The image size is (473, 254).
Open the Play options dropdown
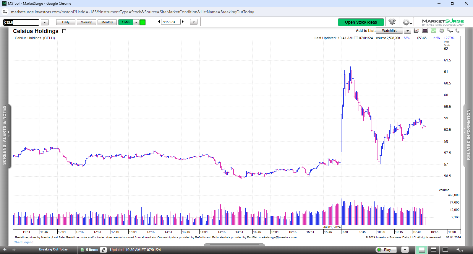pos(405,250)
